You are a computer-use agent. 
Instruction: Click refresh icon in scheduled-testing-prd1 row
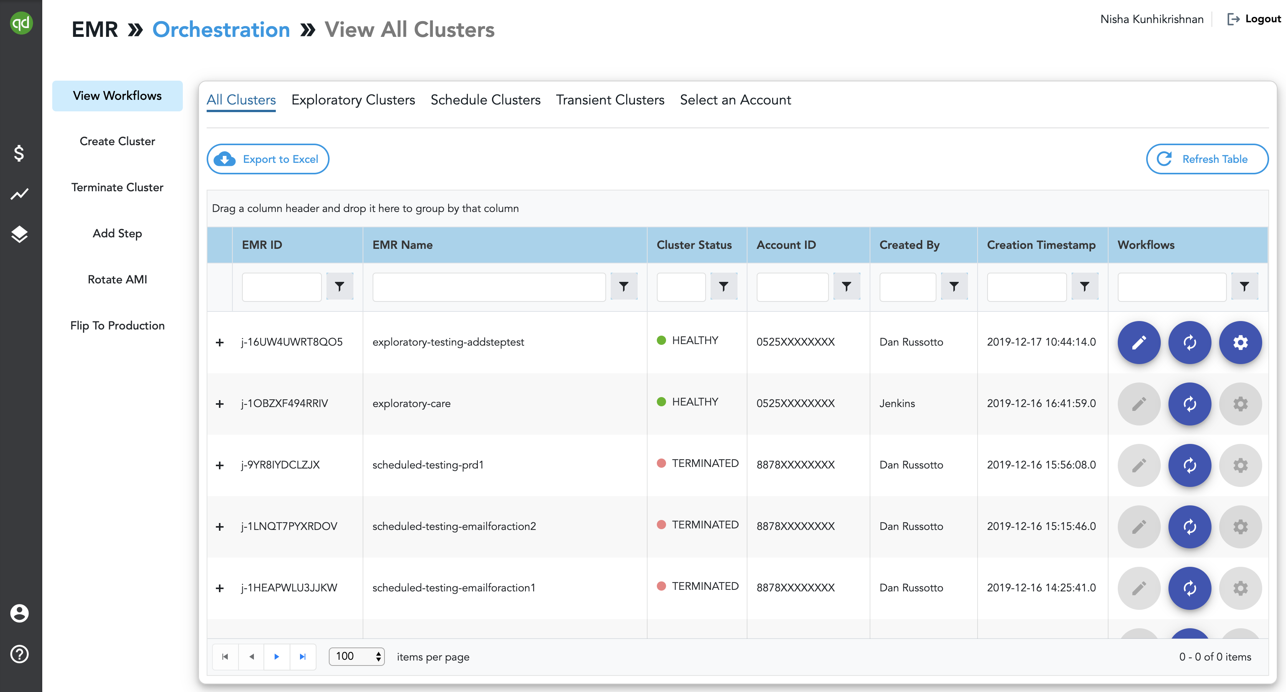[1190, 465]
